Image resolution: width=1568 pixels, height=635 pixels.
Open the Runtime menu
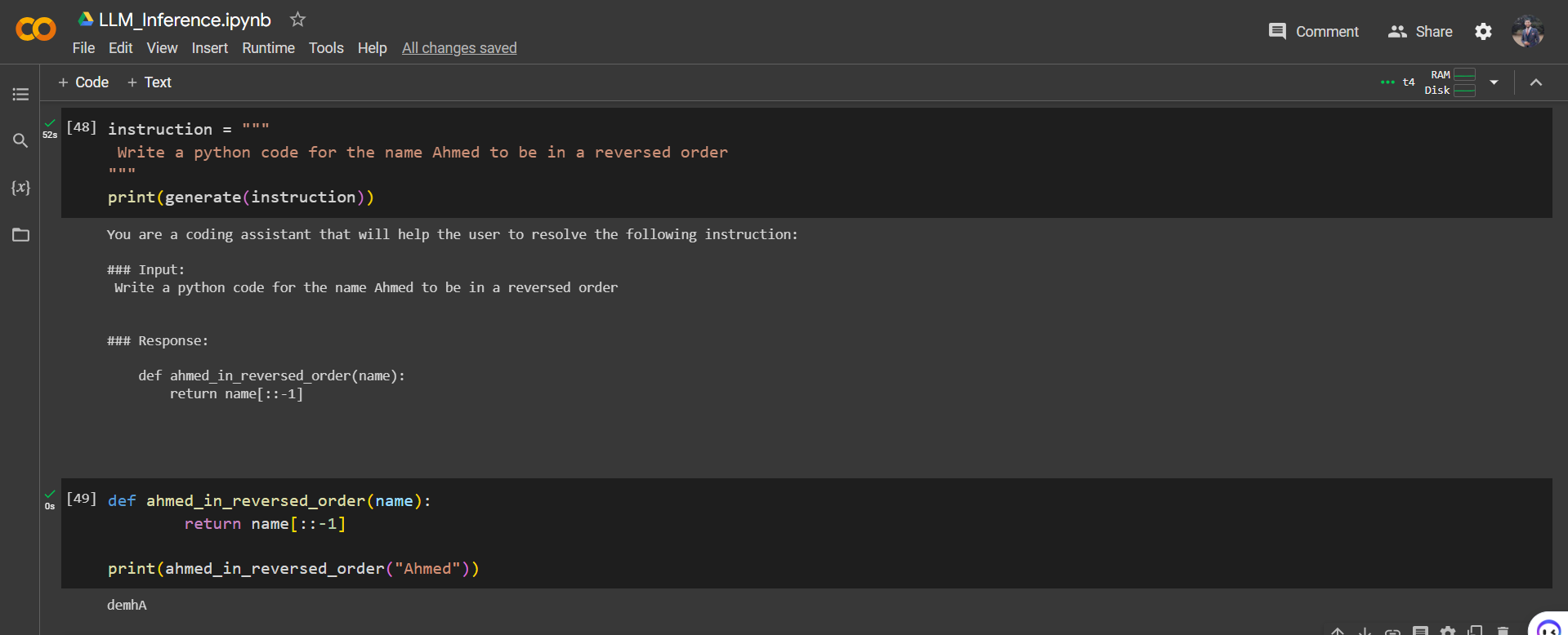click(x=268, y=48)
